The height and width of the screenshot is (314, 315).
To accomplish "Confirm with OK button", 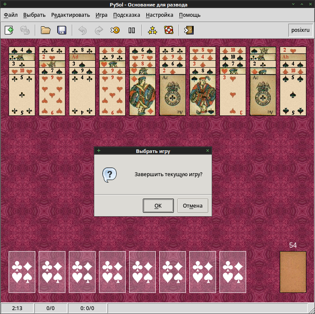I will point(158,205).
